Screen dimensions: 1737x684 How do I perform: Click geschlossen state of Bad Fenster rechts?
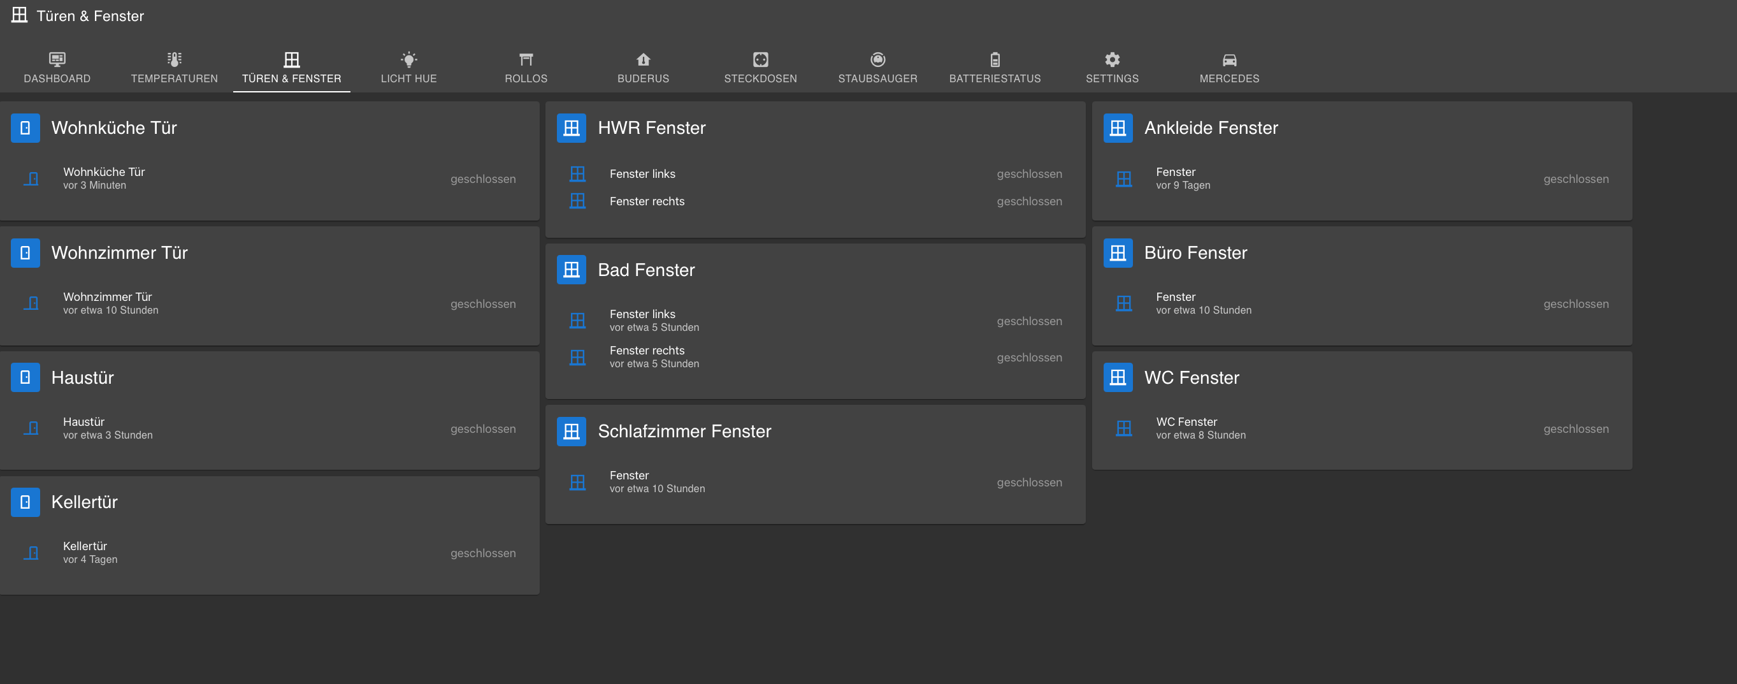tap(1029, 358)
